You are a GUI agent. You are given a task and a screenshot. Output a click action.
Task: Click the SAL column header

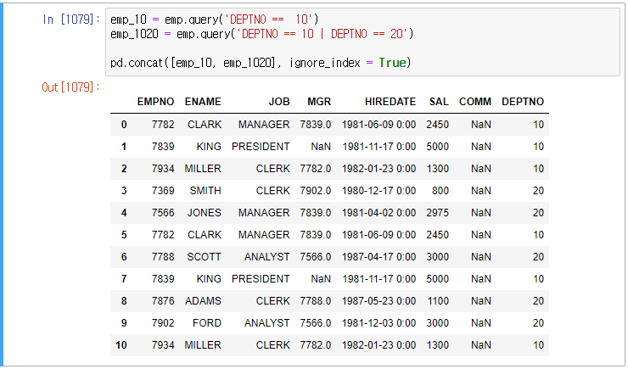(x=439, y=102)
